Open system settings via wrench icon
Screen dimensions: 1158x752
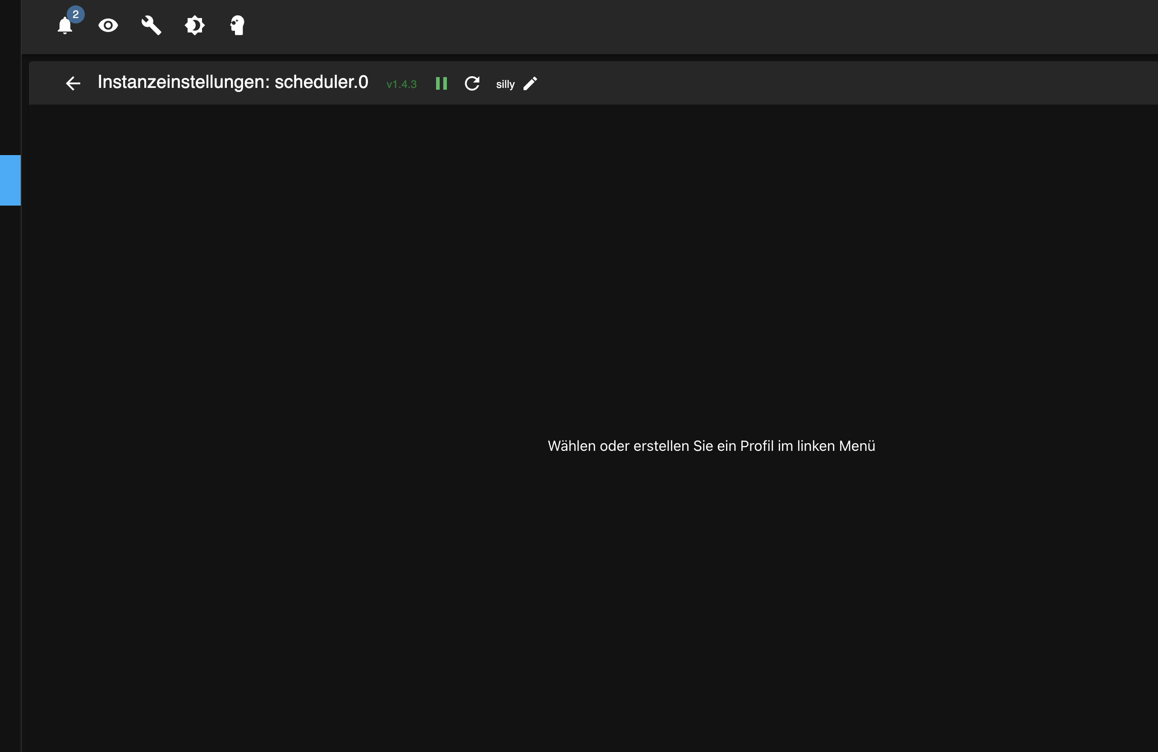point(152,25)
